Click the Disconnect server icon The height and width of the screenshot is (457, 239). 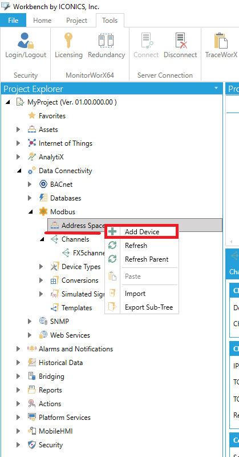click(180, 41)
